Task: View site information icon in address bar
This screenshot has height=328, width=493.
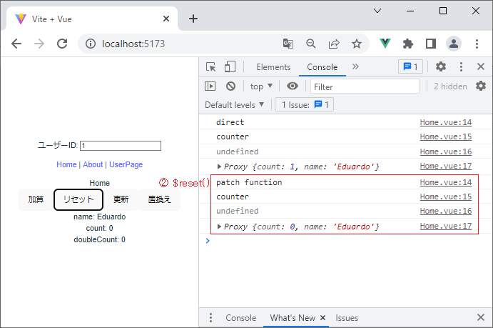Action: (x=91, y=44)
